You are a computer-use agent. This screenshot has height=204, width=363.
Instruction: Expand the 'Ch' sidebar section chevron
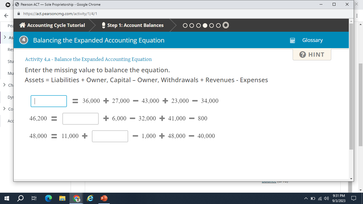pyautogui.click(x=5, y=85)
